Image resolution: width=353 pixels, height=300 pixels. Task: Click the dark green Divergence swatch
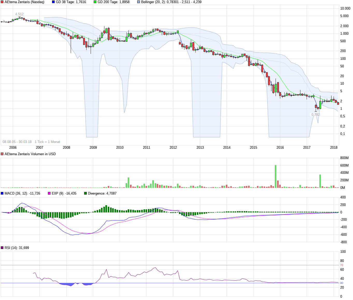85,194
